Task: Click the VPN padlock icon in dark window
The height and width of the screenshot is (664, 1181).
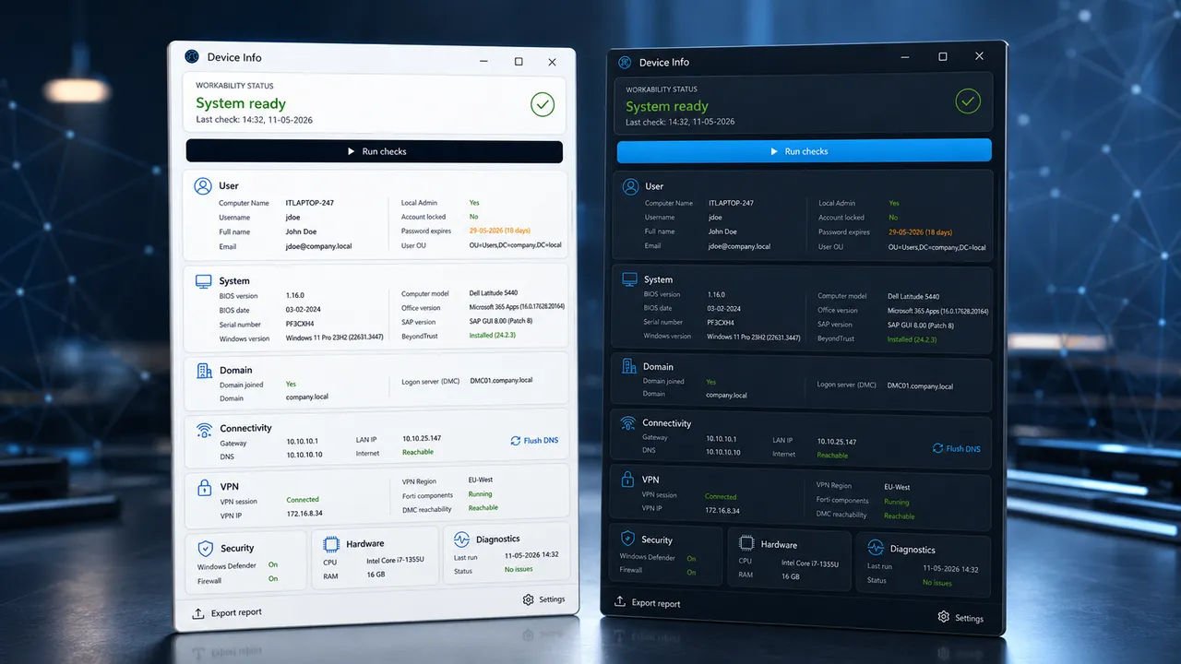Action: point(626,480)
